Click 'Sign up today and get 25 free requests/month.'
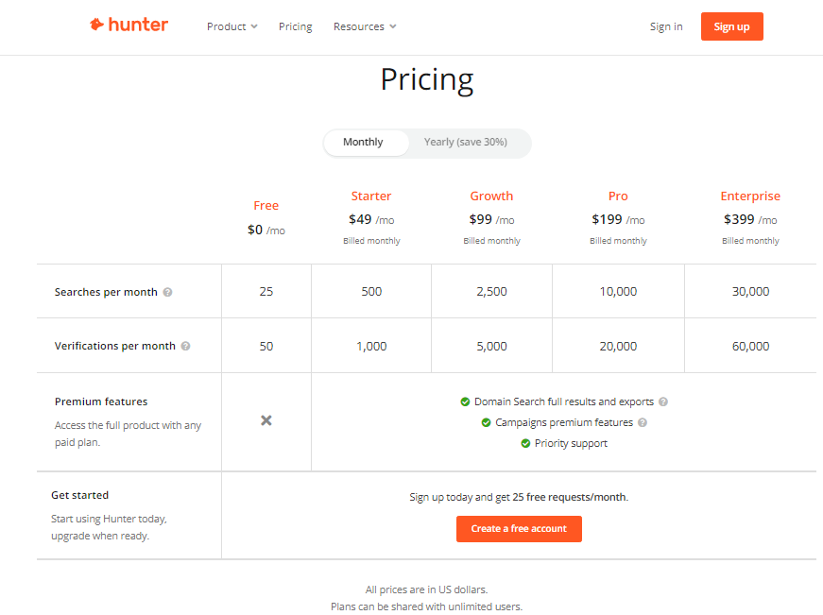 point(519,498)
